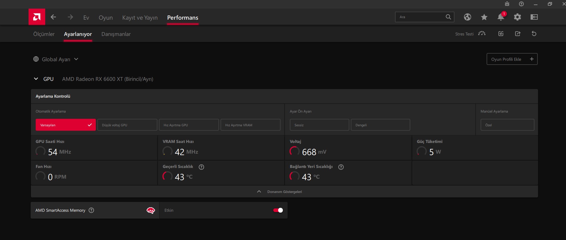Collapse the GPU section chevron
566x240 pixels.
point(36,79)
